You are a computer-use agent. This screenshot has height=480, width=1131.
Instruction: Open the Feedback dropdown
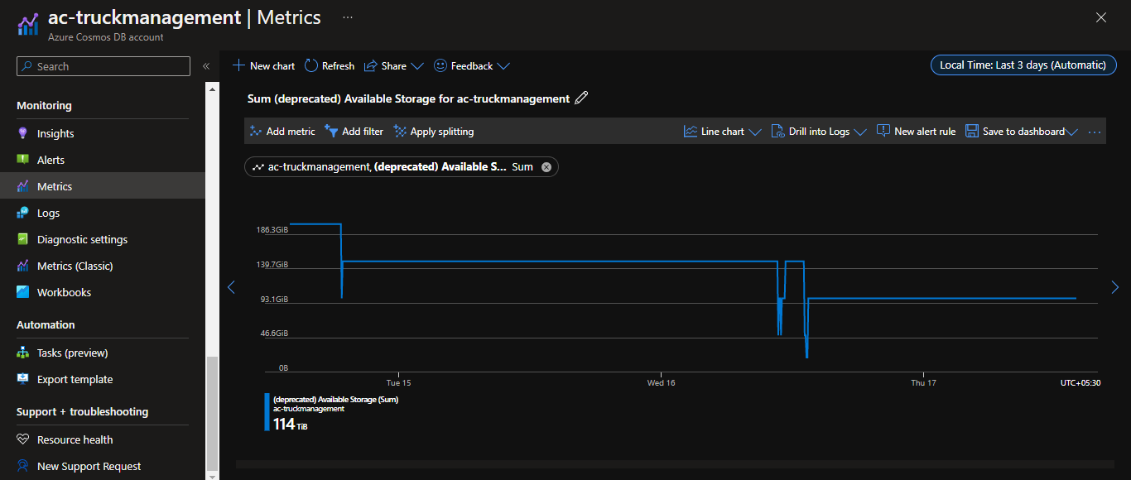click(x=471, y=65)
